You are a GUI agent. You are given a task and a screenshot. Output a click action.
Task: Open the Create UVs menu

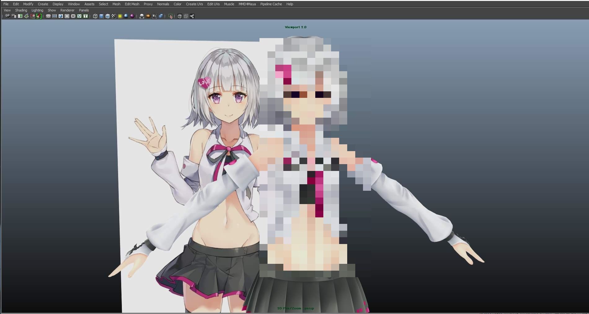pyautogui.click(x=194, y=4)
